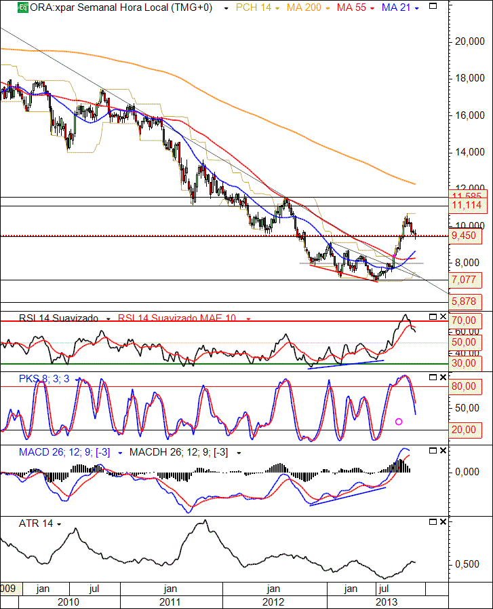
Task: Maximize the RSI 14 Suavizado panel
Action: point(433,317)
